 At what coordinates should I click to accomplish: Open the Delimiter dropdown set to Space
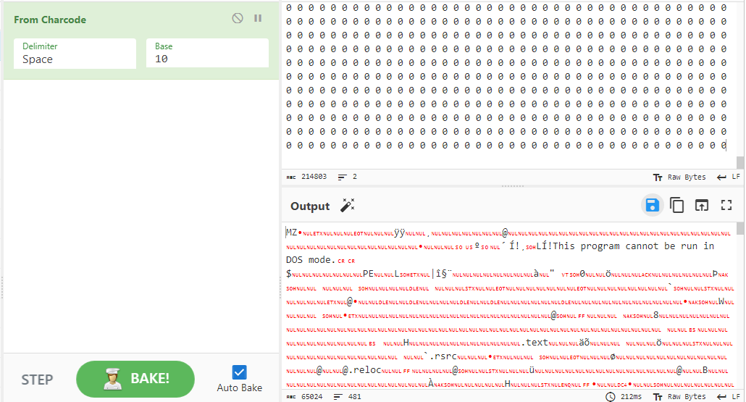pyautogui.click(x=75, y=54)
